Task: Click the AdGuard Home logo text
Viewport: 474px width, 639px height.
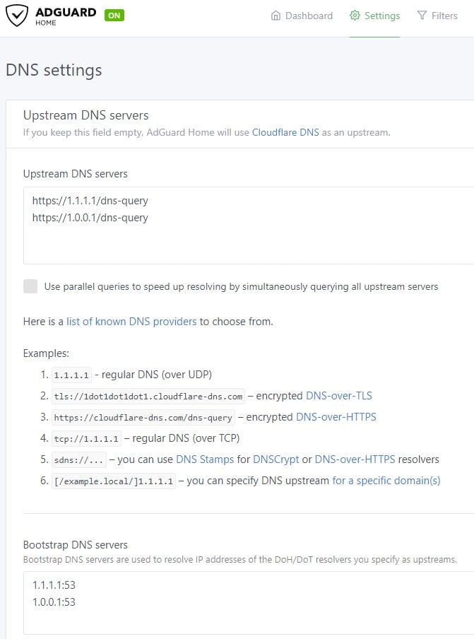Action: tap(66, 15)
